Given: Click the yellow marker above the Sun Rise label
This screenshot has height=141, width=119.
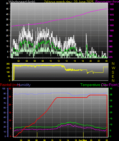Looking at the screenshot, I should [83, 135].
